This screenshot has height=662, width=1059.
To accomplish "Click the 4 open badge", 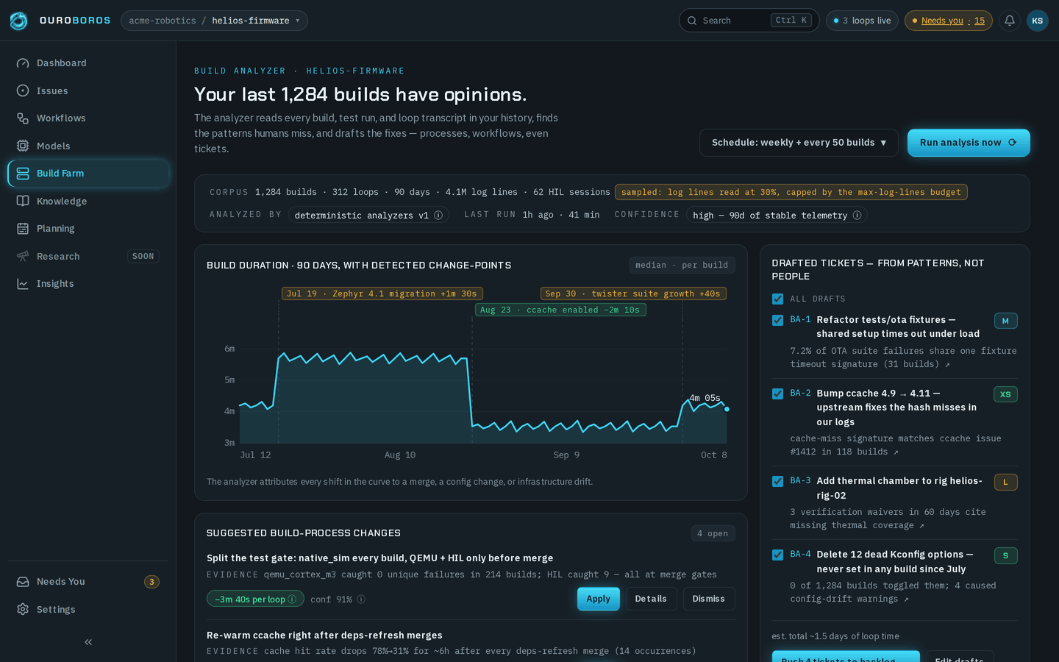I will point(713,533).
